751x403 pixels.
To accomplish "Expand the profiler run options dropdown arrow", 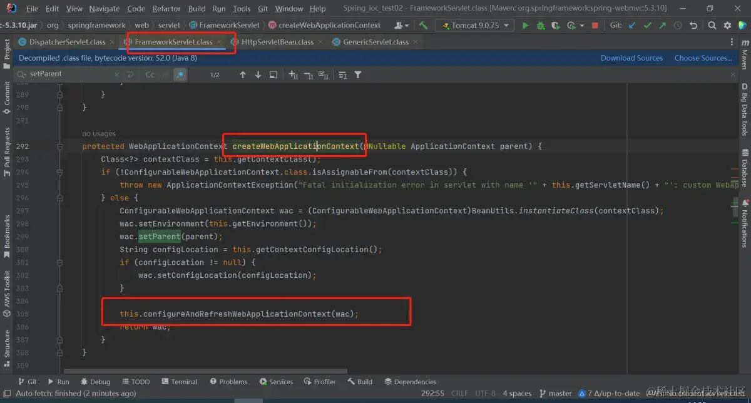I will click(x=582, y=26).
